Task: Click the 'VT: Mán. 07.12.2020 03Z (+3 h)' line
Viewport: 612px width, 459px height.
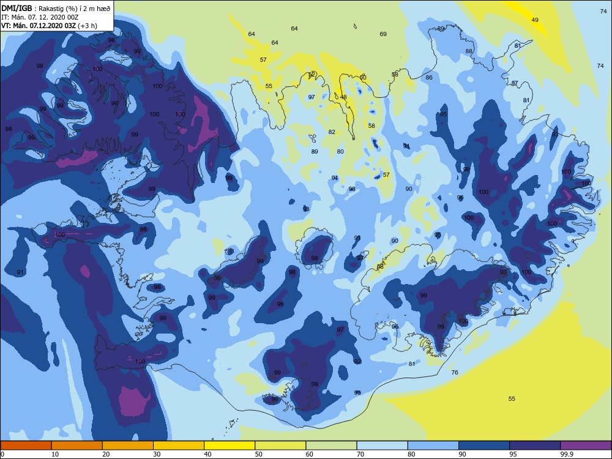Action: [x=49, y=26]
